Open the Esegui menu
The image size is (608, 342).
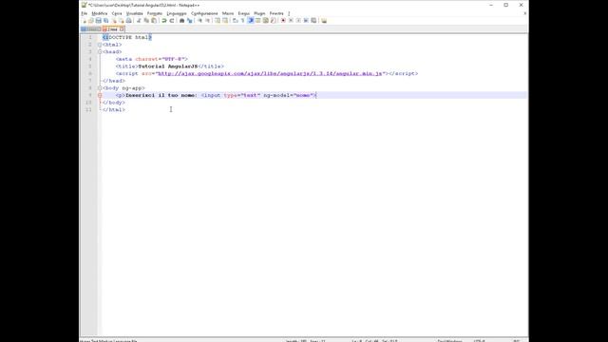[x=244, y=13]
